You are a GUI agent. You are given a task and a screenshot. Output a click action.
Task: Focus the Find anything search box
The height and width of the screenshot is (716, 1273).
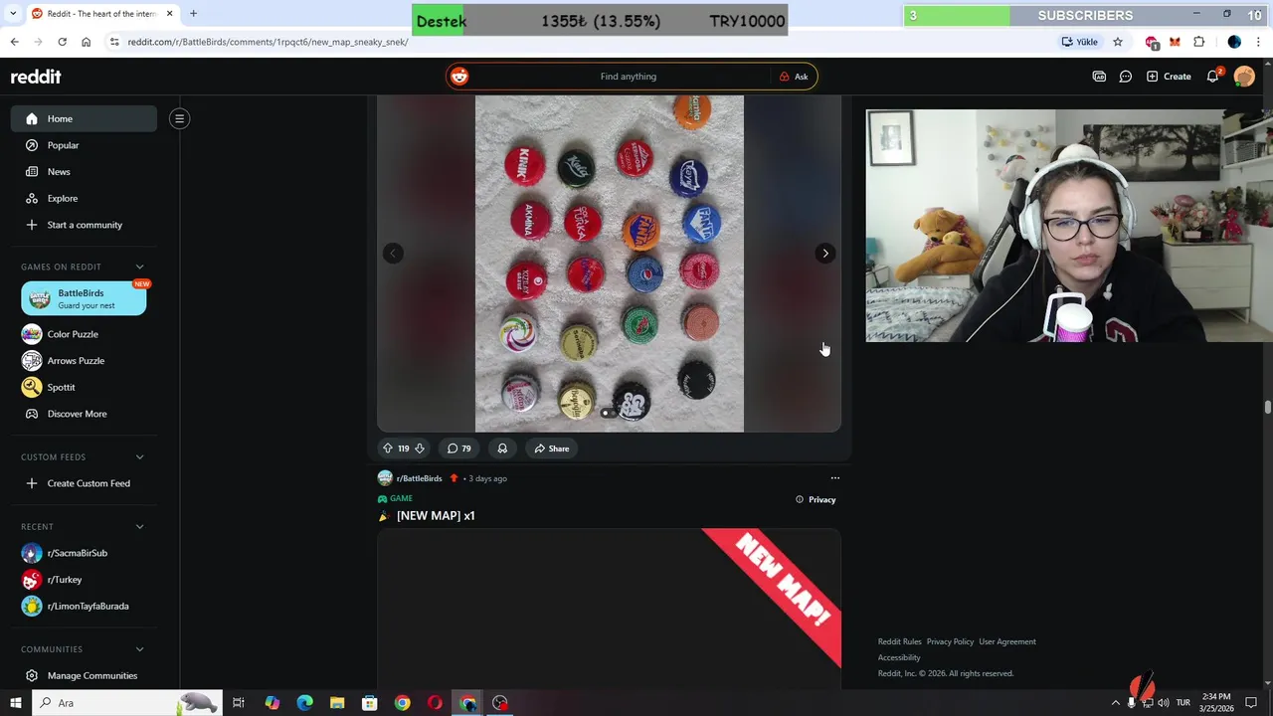(628, 77)
